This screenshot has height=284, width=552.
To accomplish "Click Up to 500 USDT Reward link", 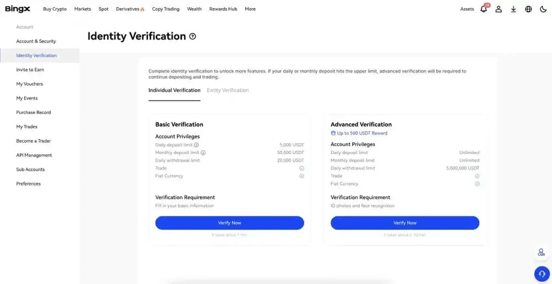I will tap(362, 133).
